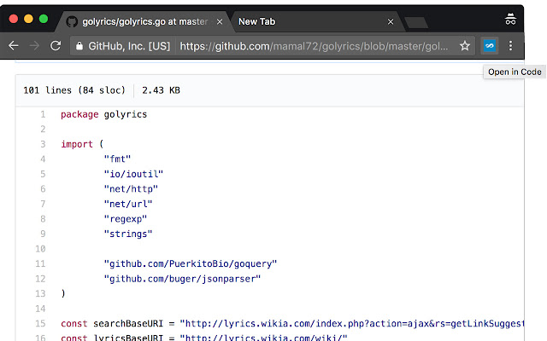547x341 pixels.
Task: Click the github.com URL in the address bar
Action: pyautogui.click(x=314, y=46)
